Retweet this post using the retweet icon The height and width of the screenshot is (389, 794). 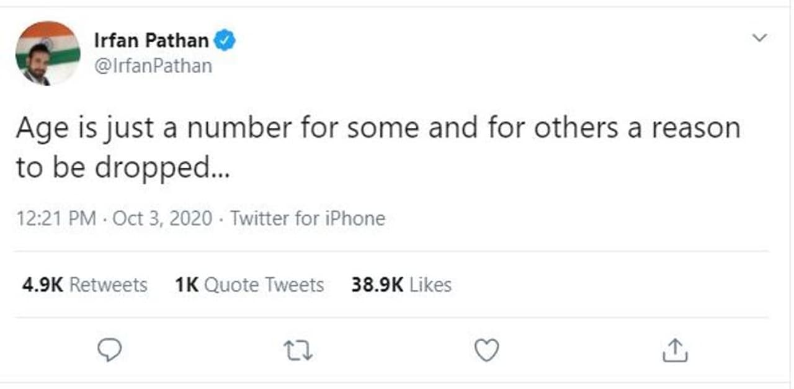(298, 351)
